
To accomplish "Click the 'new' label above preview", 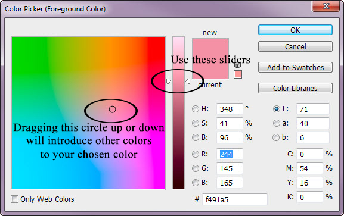I will pyautogui.click(x=210, y=33).
